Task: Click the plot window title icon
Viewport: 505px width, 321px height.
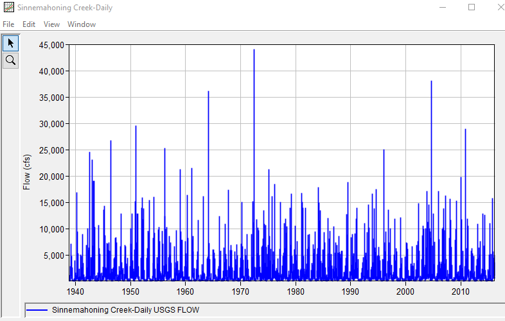Action: pos(9,7)
